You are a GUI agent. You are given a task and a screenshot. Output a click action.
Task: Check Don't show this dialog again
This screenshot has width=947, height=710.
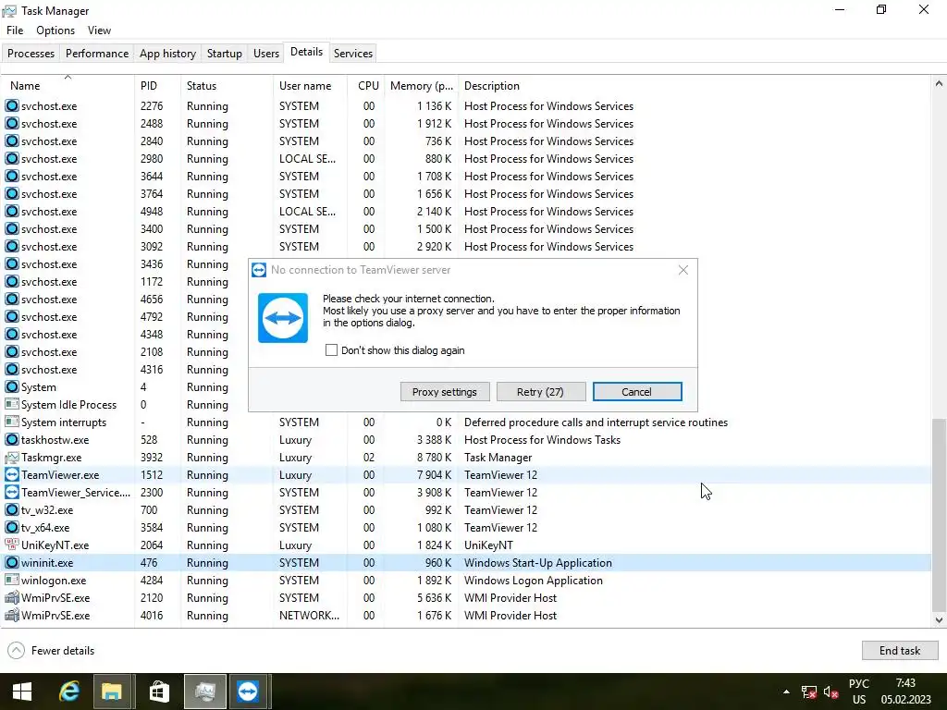(x=331, y=350)
